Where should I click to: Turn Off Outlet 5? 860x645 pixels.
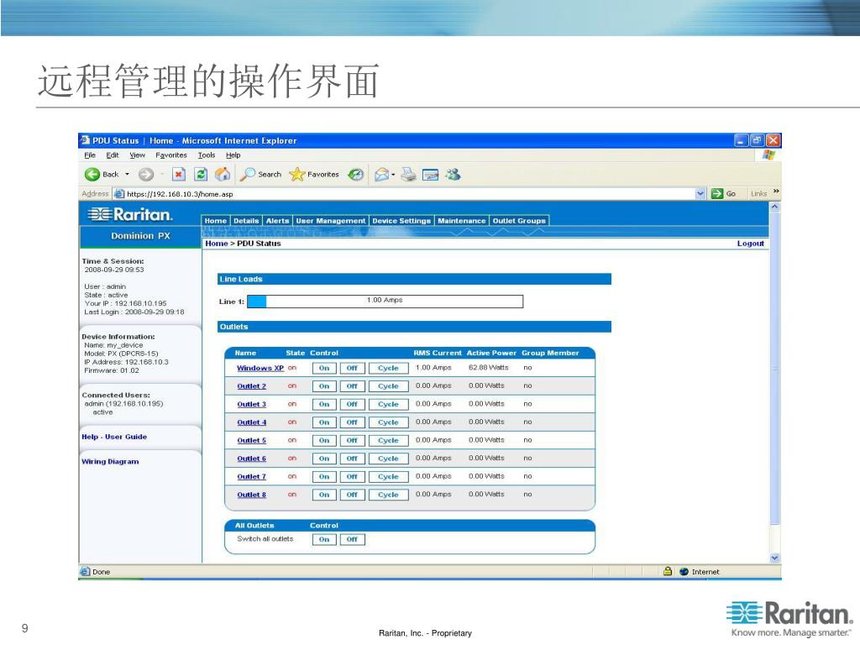click(x=352, y=440)
